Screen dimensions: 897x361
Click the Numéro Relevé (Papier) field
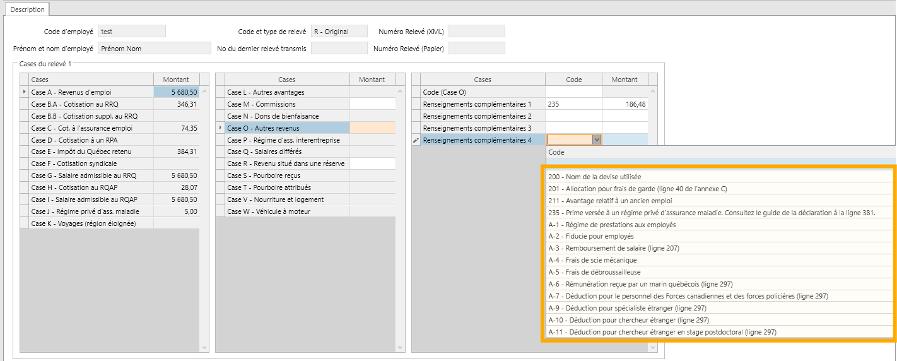coord(477,48)
